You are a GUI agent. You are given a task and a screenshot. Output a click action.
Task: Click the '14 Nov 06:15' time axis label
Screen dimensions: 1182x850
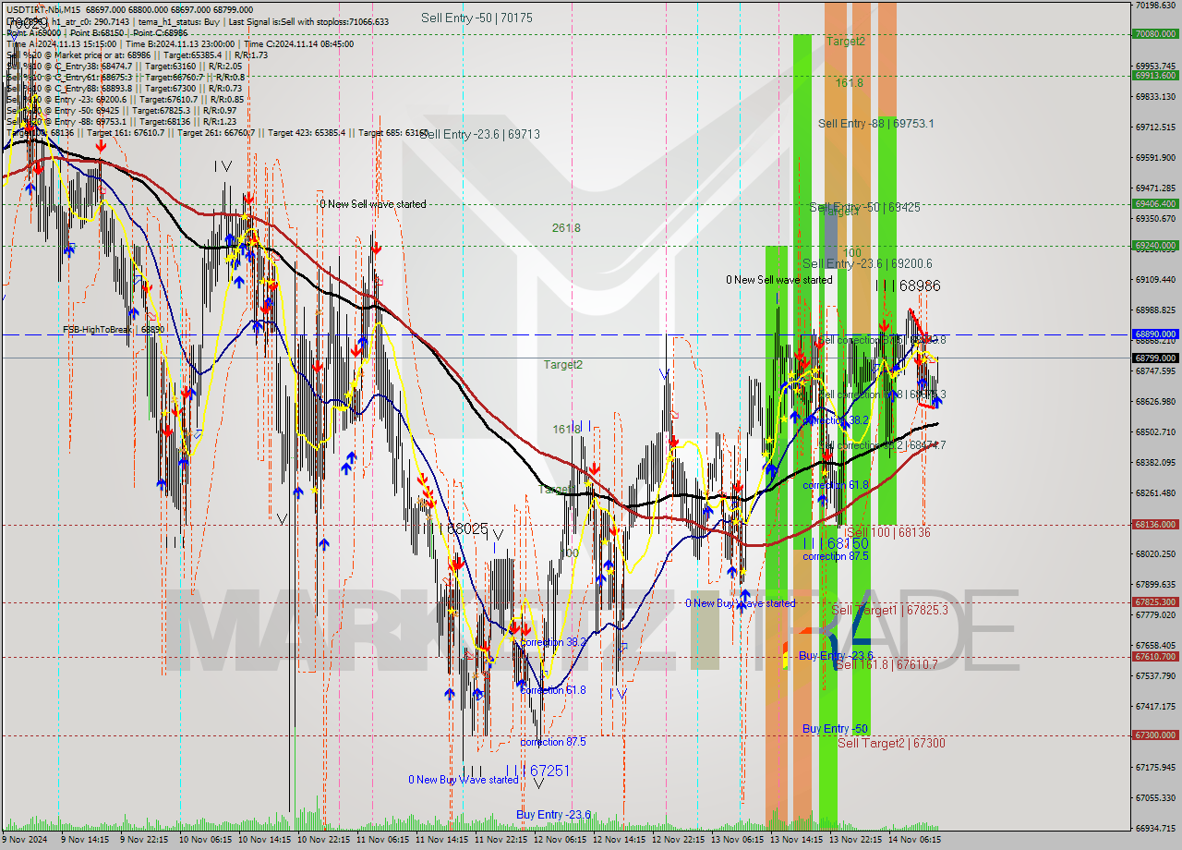(x=915, y=840)
